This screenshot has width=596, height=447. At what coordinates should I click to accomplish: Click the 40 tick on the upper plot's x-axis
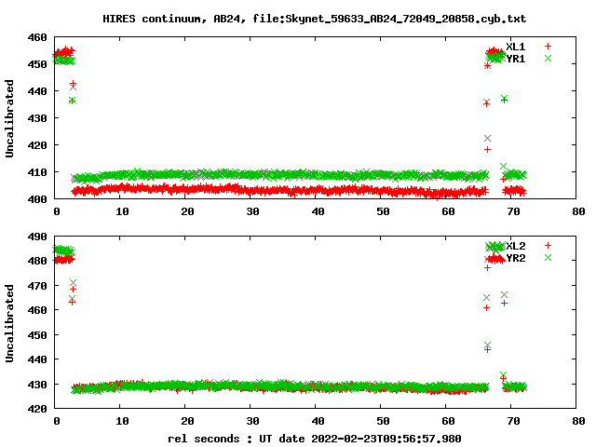coord(318,211)
